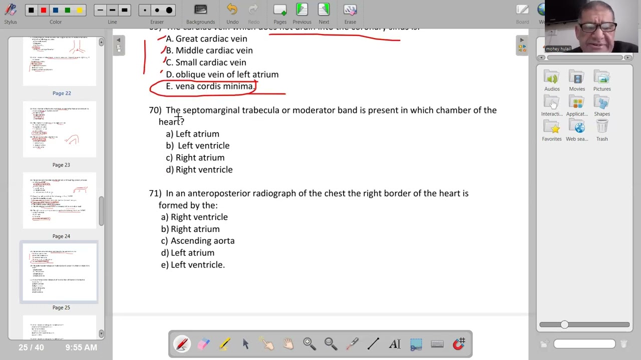Undo the last stroke
The image size is (641, 360).
tap(232, 13)
